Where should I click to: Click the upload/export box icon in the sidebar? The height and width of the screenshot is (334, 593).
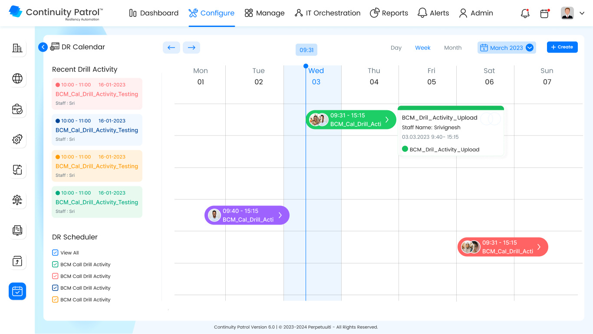tap(17, 261)
